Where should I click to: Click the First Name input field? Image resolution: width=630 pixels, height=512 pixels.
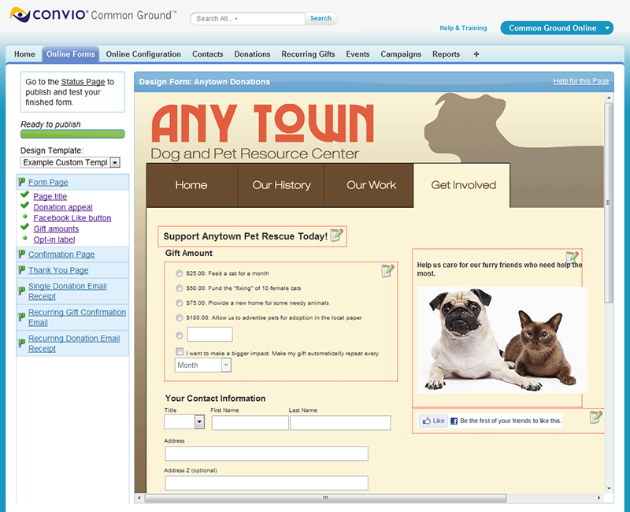250,423
